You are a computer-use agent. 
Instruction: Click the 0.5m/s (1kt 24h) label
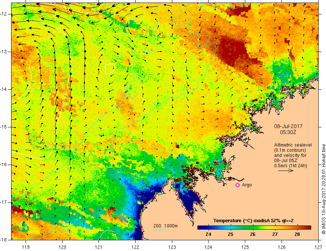pyautogui.click(x=290, y=165)
